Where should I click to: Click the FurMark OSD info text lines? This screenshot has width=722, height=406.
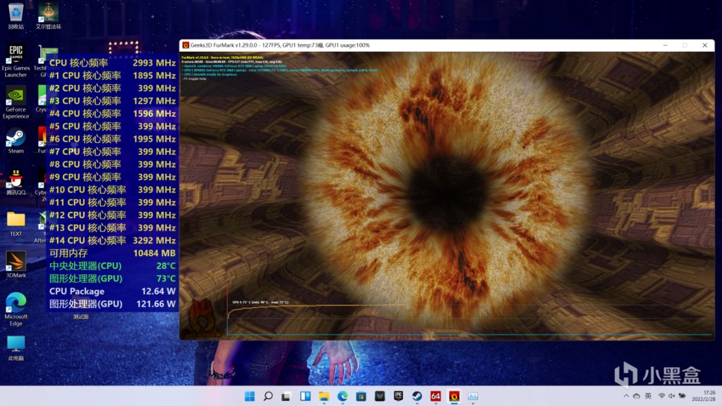(x=279, y=68)
